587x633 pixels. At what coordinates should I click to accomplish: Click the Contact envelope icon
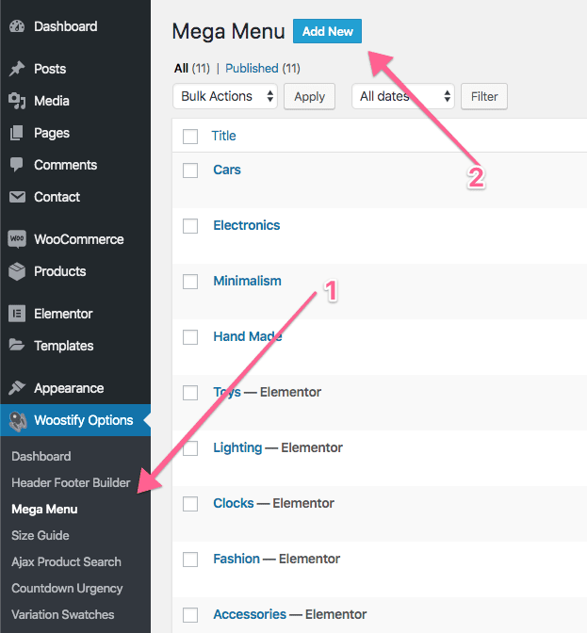point(17,197)
